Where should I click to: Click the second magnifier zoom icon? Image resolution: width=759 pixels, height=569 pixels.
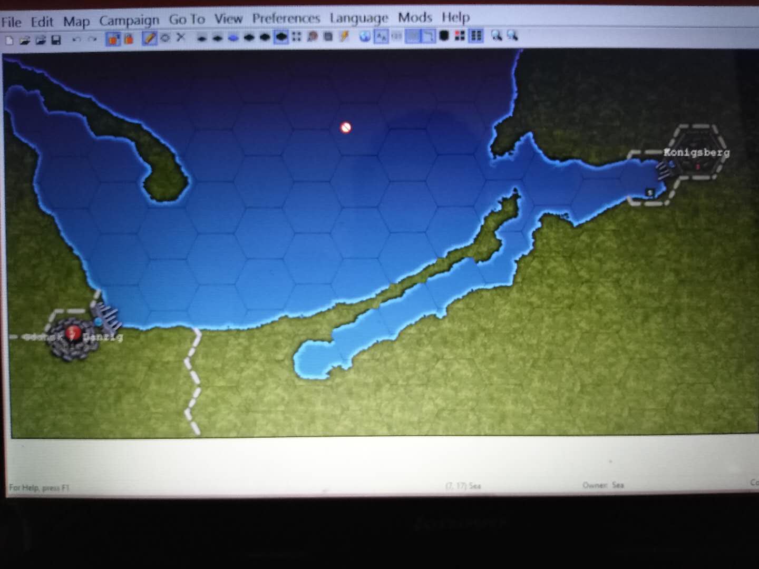tap(512, 35)
